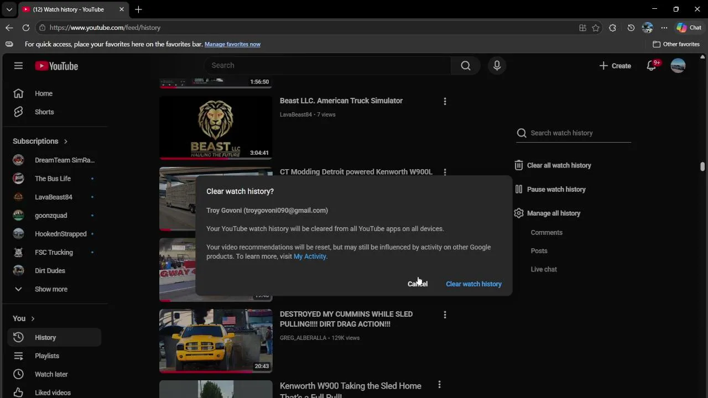The height and width of the screenshot is (398, 708).
Task: Open Live chat history
Action: coord(544,269)
